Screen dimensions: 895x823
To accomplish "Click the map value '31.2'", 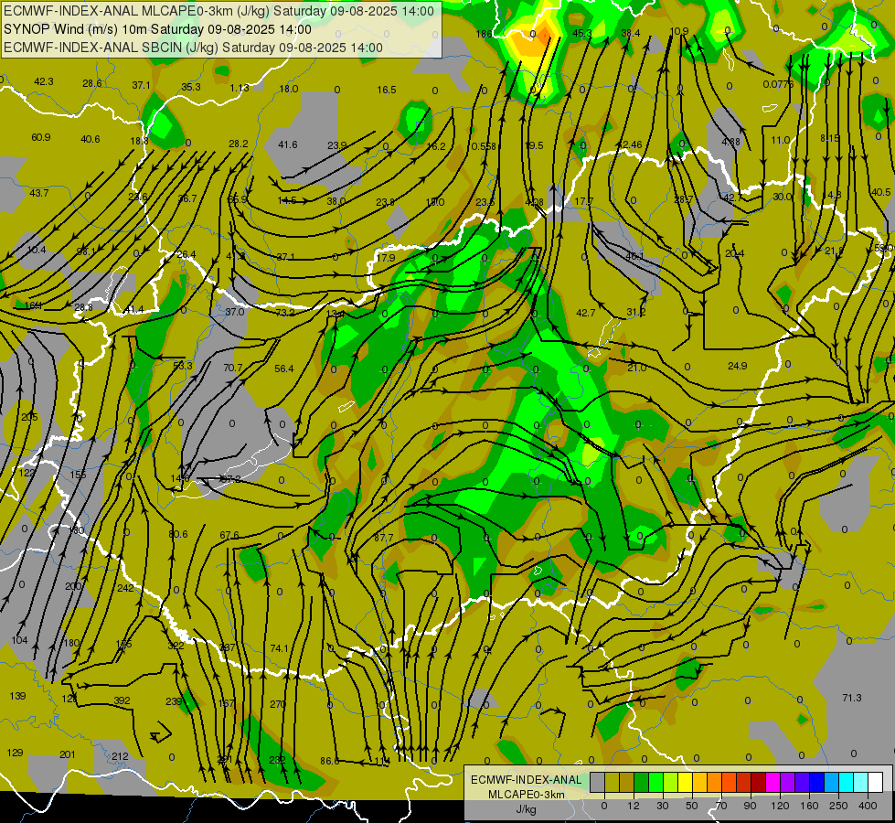I will click(x=636, y=312).
